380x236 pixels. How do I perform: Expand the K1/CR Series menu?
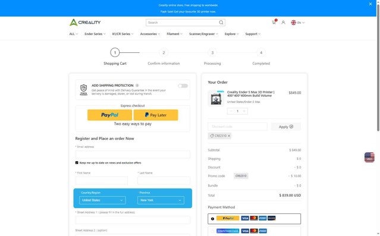tap(123, 34)
